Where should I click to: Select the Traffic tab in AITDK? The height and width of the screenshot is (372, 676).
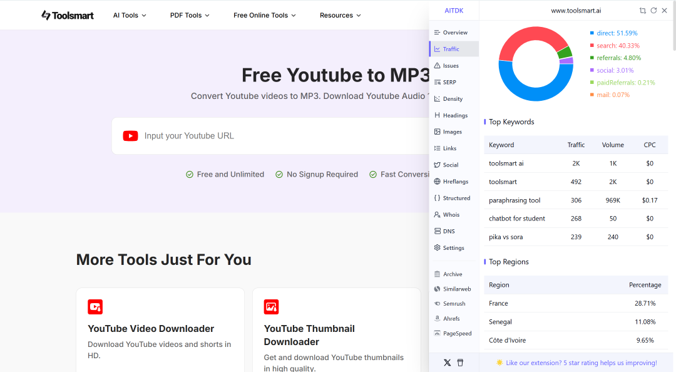[x=454, y=49]
